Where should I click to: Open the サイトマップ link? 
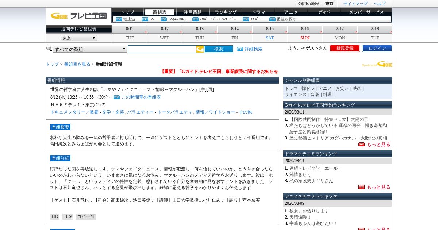(x=356, y=4)
